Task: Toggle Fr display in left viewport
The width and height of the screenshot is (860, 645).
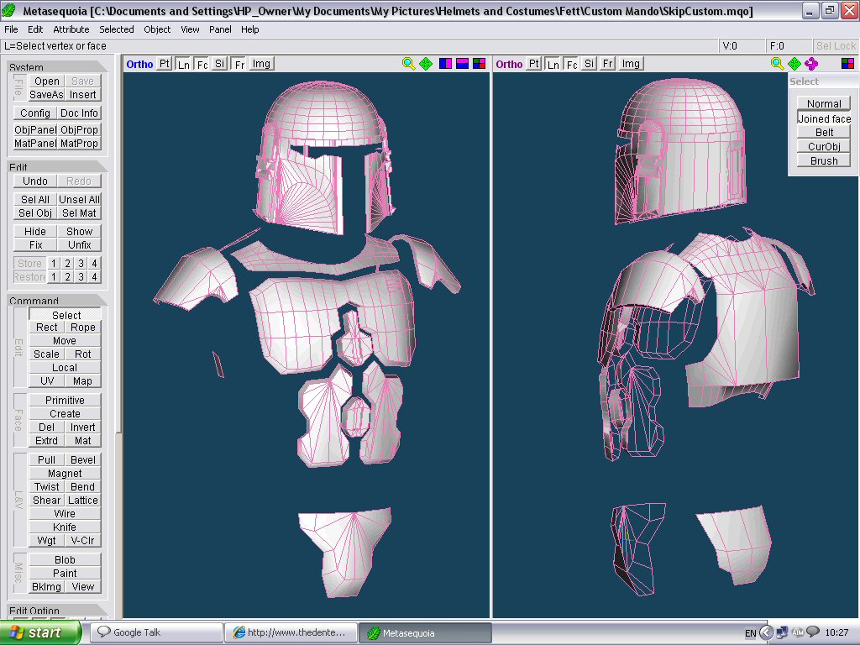Action: click(239, 64)
